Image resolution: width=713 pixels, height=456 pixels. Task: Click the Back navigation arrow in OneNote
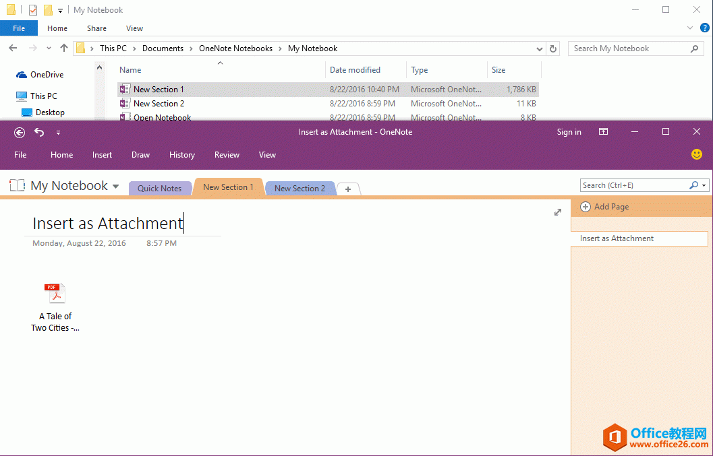pyautogui.click(x=20, y=132)
